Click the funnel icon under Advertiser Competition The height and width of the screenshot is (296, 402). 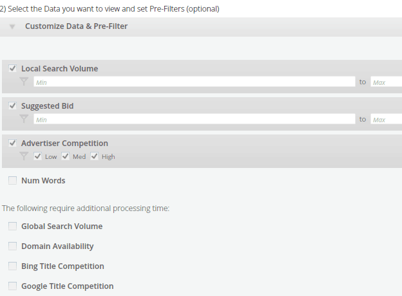click(24, 156)
